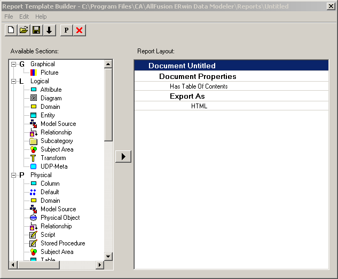Select the Default blue dots icon

coord(33,192)
